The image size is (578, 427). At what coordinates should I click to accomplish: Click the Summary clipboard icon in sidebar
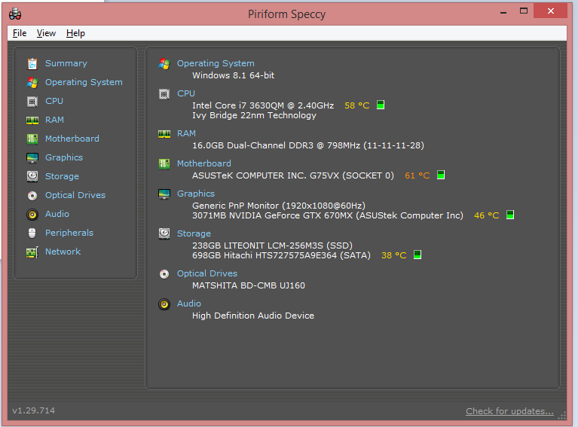(x=32, y=64)
